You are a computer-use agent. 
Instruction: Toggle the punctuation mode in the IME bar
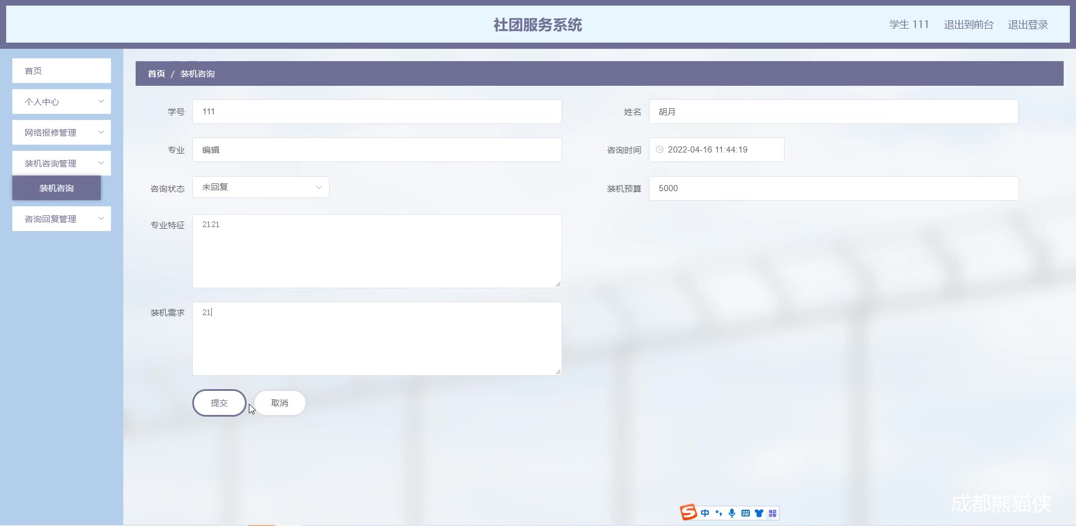(718, 513)
